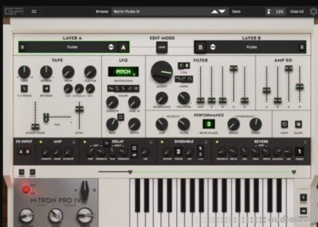Click the delay mode button above Delay label

tap(106, 143)
